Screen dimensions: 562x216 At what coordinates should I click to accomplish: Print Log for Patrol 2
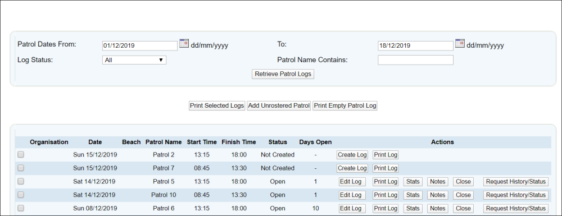click(x=386, y=155)
